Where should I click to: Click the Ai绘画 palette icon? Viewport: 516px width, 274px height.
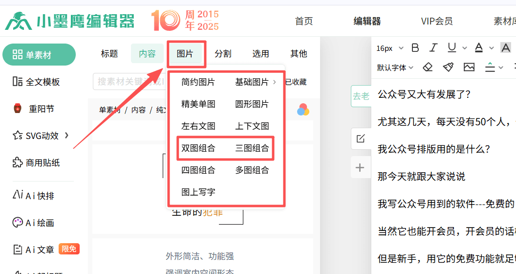click(x=18, y=223)
